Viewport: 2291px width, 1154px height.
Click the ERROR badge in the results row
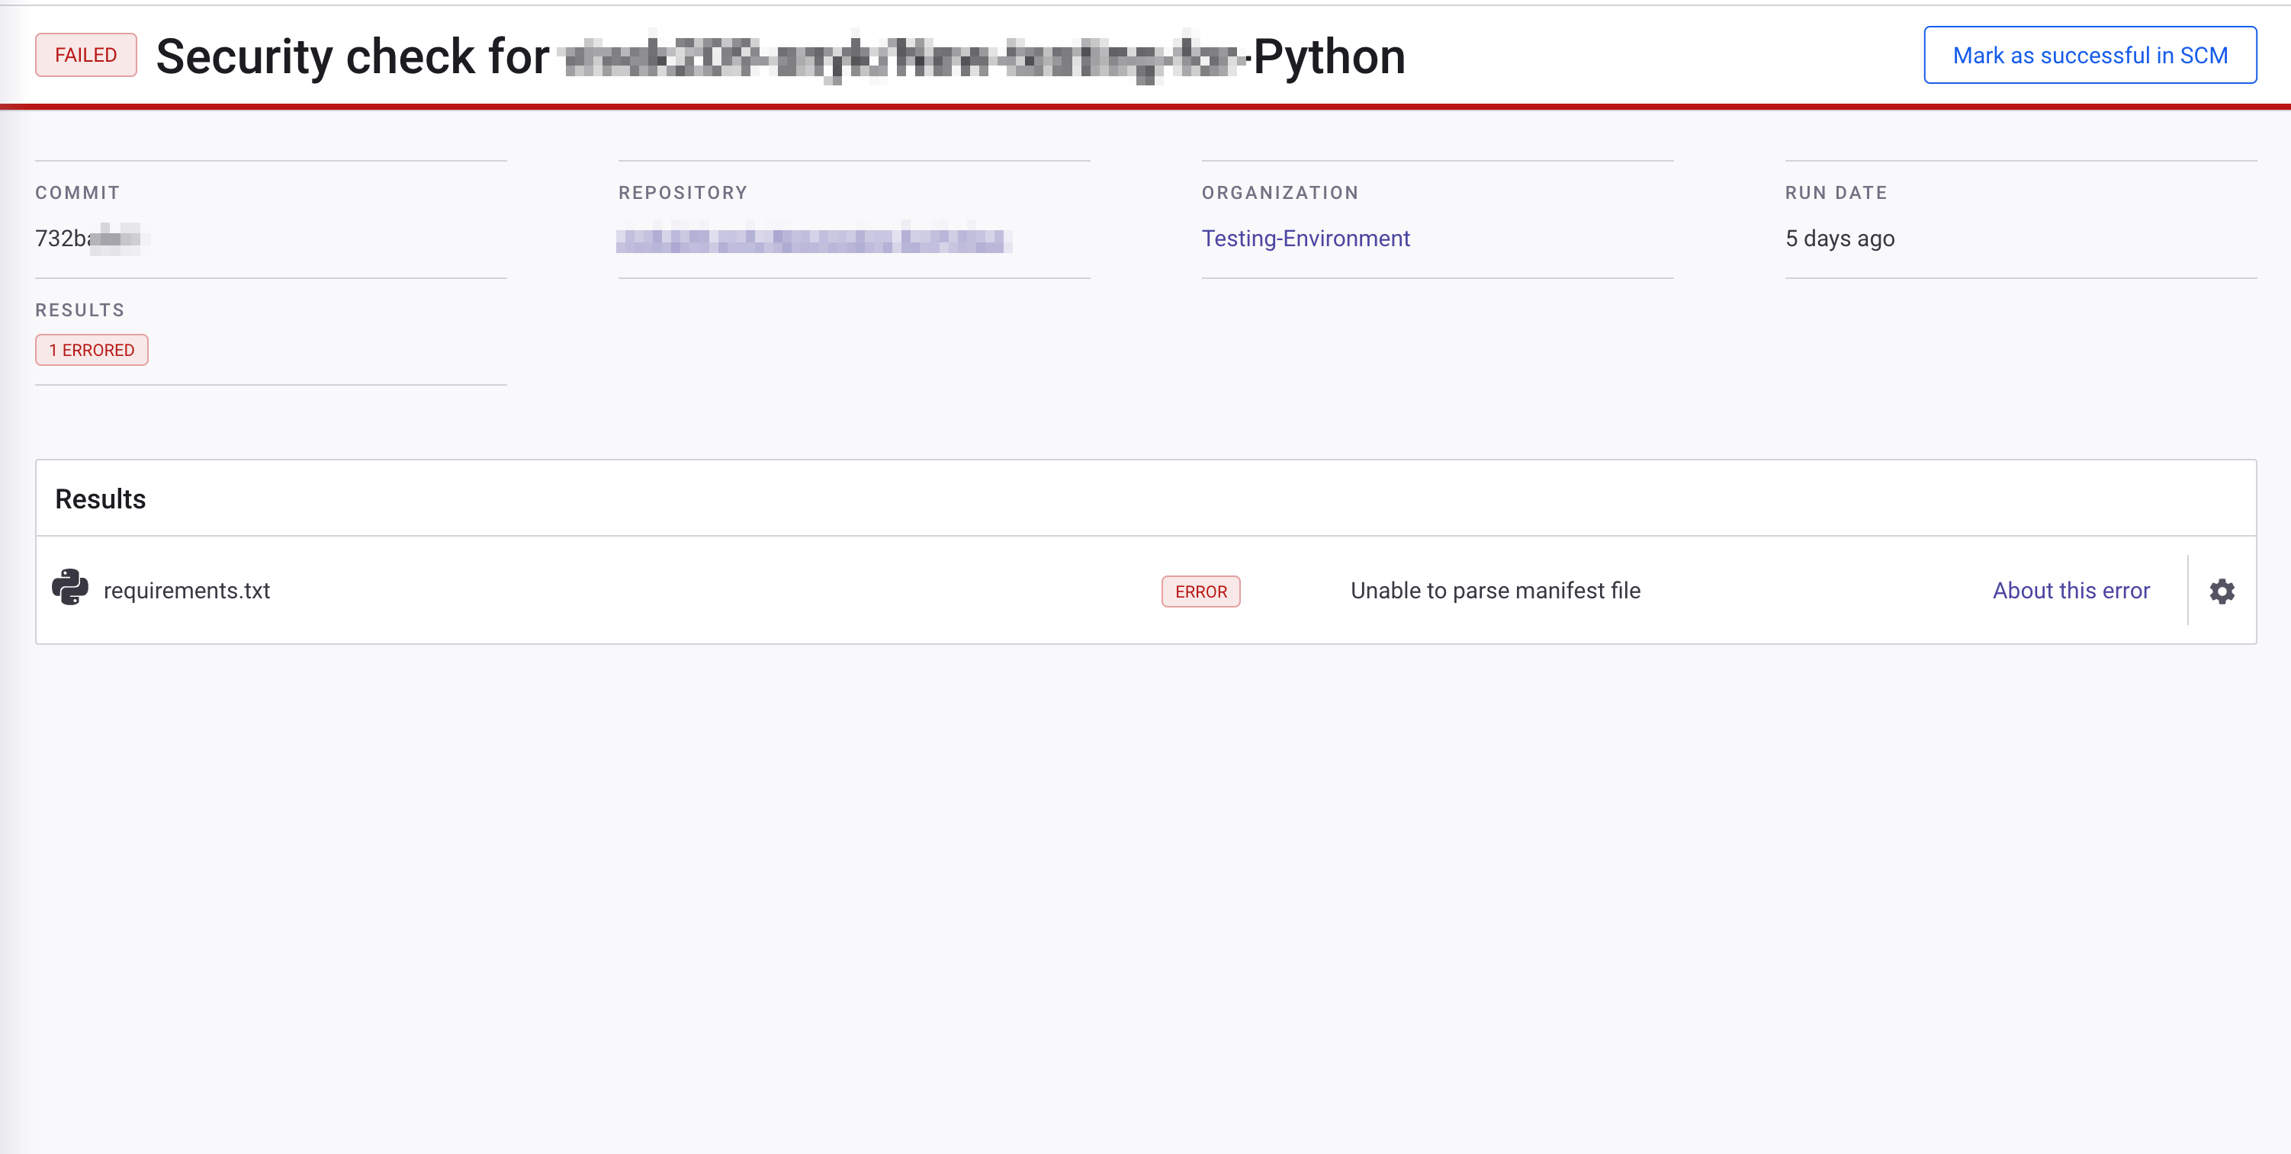coord(1200,591)
